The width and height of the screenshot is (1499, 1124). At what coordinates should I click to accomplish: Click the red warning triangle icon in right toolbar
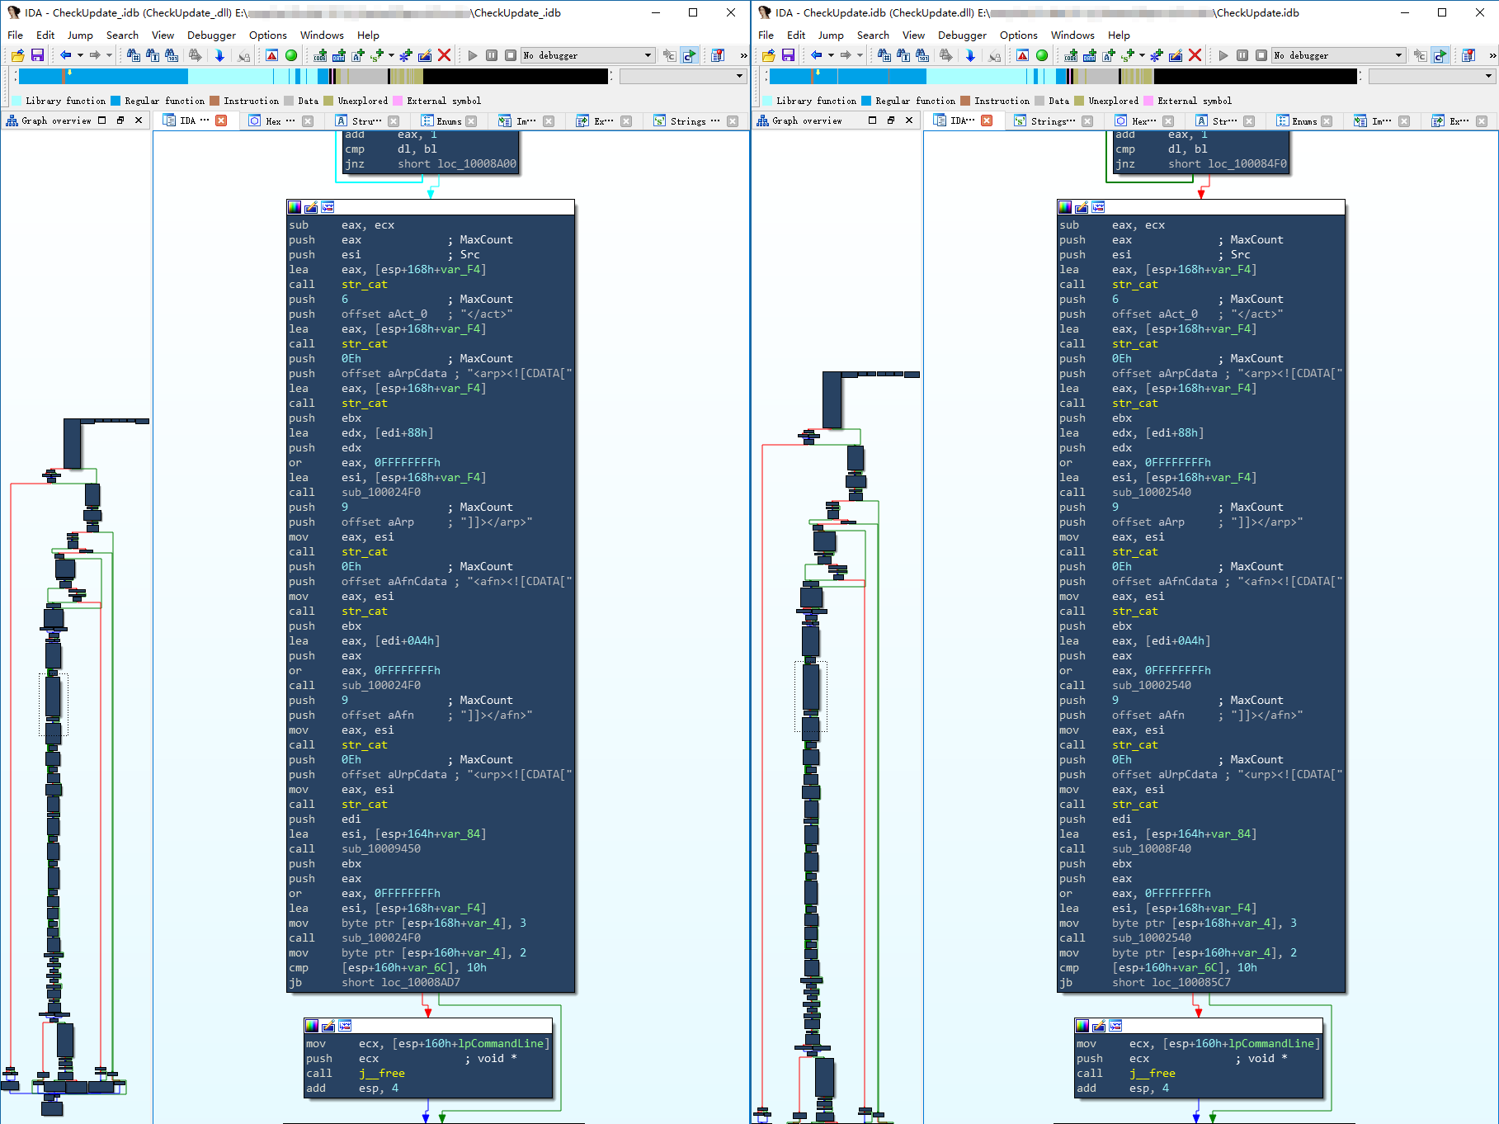click(1022, 55)
